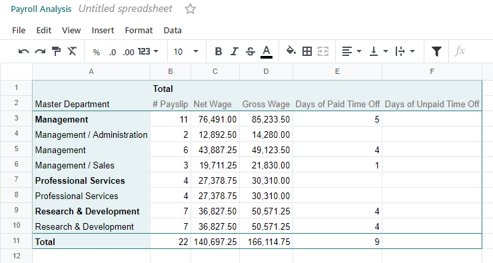Open vertical align dropdown
The image size is (493, 263).
[378, 51]
